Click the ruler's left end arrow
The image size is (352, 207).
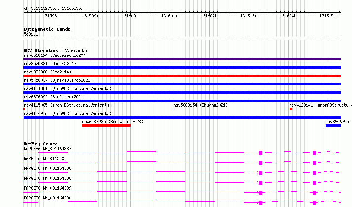tap(24, 12)
